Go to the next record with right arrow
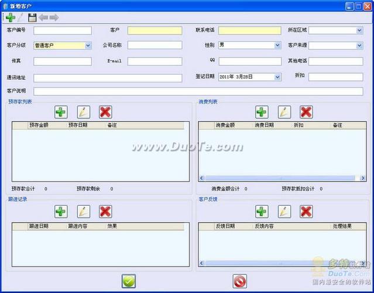The width and height of the screenshot is (374, 293). [x=54, y=18]
